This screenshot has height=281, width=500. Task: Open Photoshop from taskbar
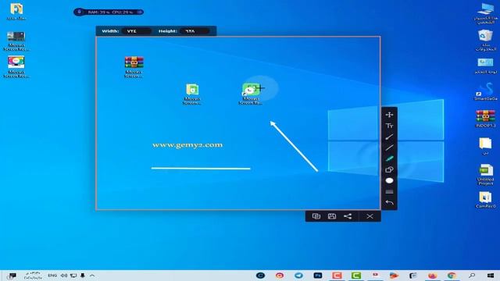318,276
